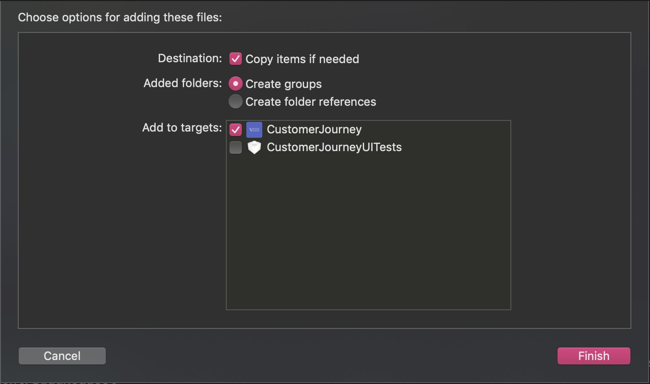Select the Create folder references radio button

pos(236,101)
